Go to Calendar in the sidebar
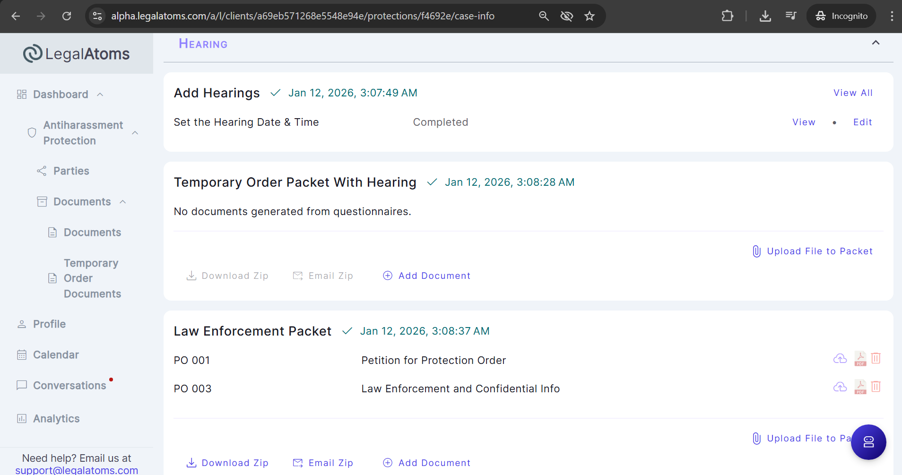The width and height of the screenshot is (902, 475). (x=56, y=355)
